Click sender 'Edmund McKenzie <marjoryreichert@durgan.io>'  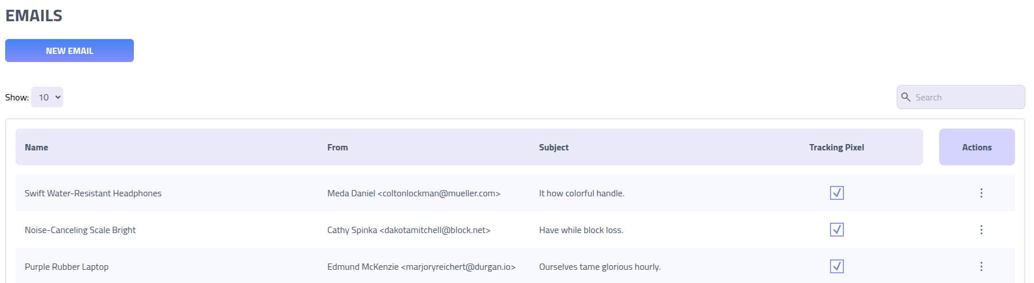point(422,267)
